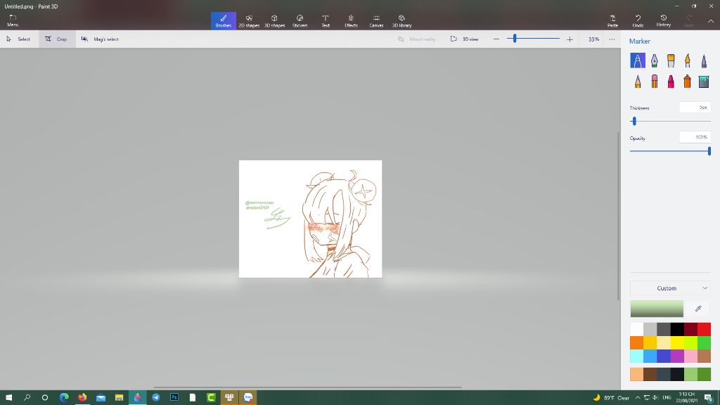Open Telegram from the taskbar
Image resolution: width=720 pixels, height=405 pixels.
[155, 397]
